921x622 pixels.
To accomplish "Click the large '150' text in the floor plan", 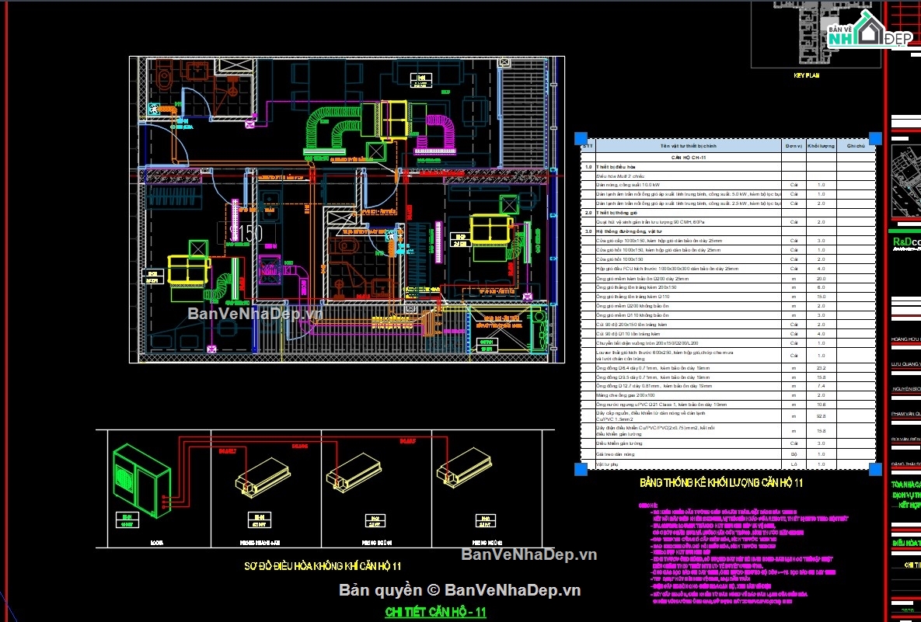I will [246, 234].
